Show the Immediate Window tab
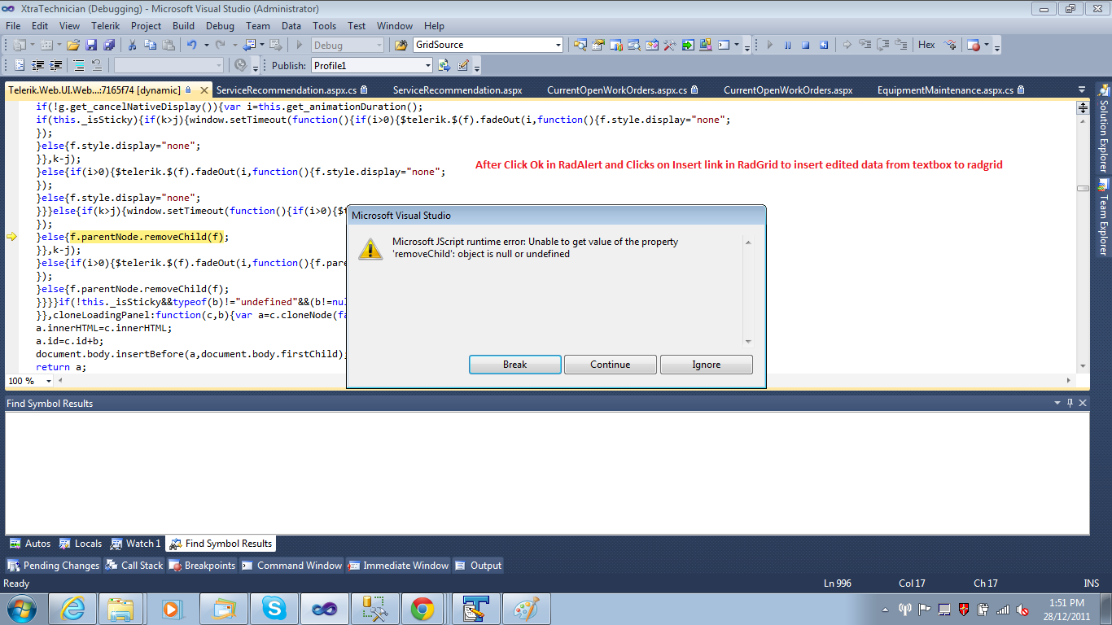The height and width of the screenshot is (625, 1112). click(398, 566)
